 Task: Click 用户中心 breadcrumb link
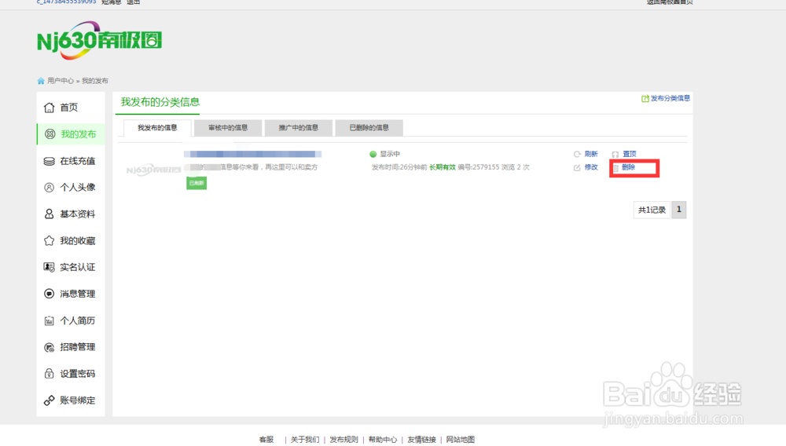pyautogui.click(x=61, y=81)
